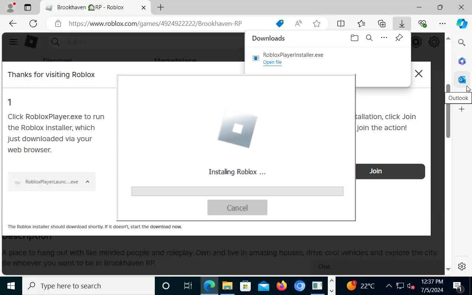This screenshot has width=472, height=295.
Task: Click the muted volume icon
Action: tap(410, 286)
